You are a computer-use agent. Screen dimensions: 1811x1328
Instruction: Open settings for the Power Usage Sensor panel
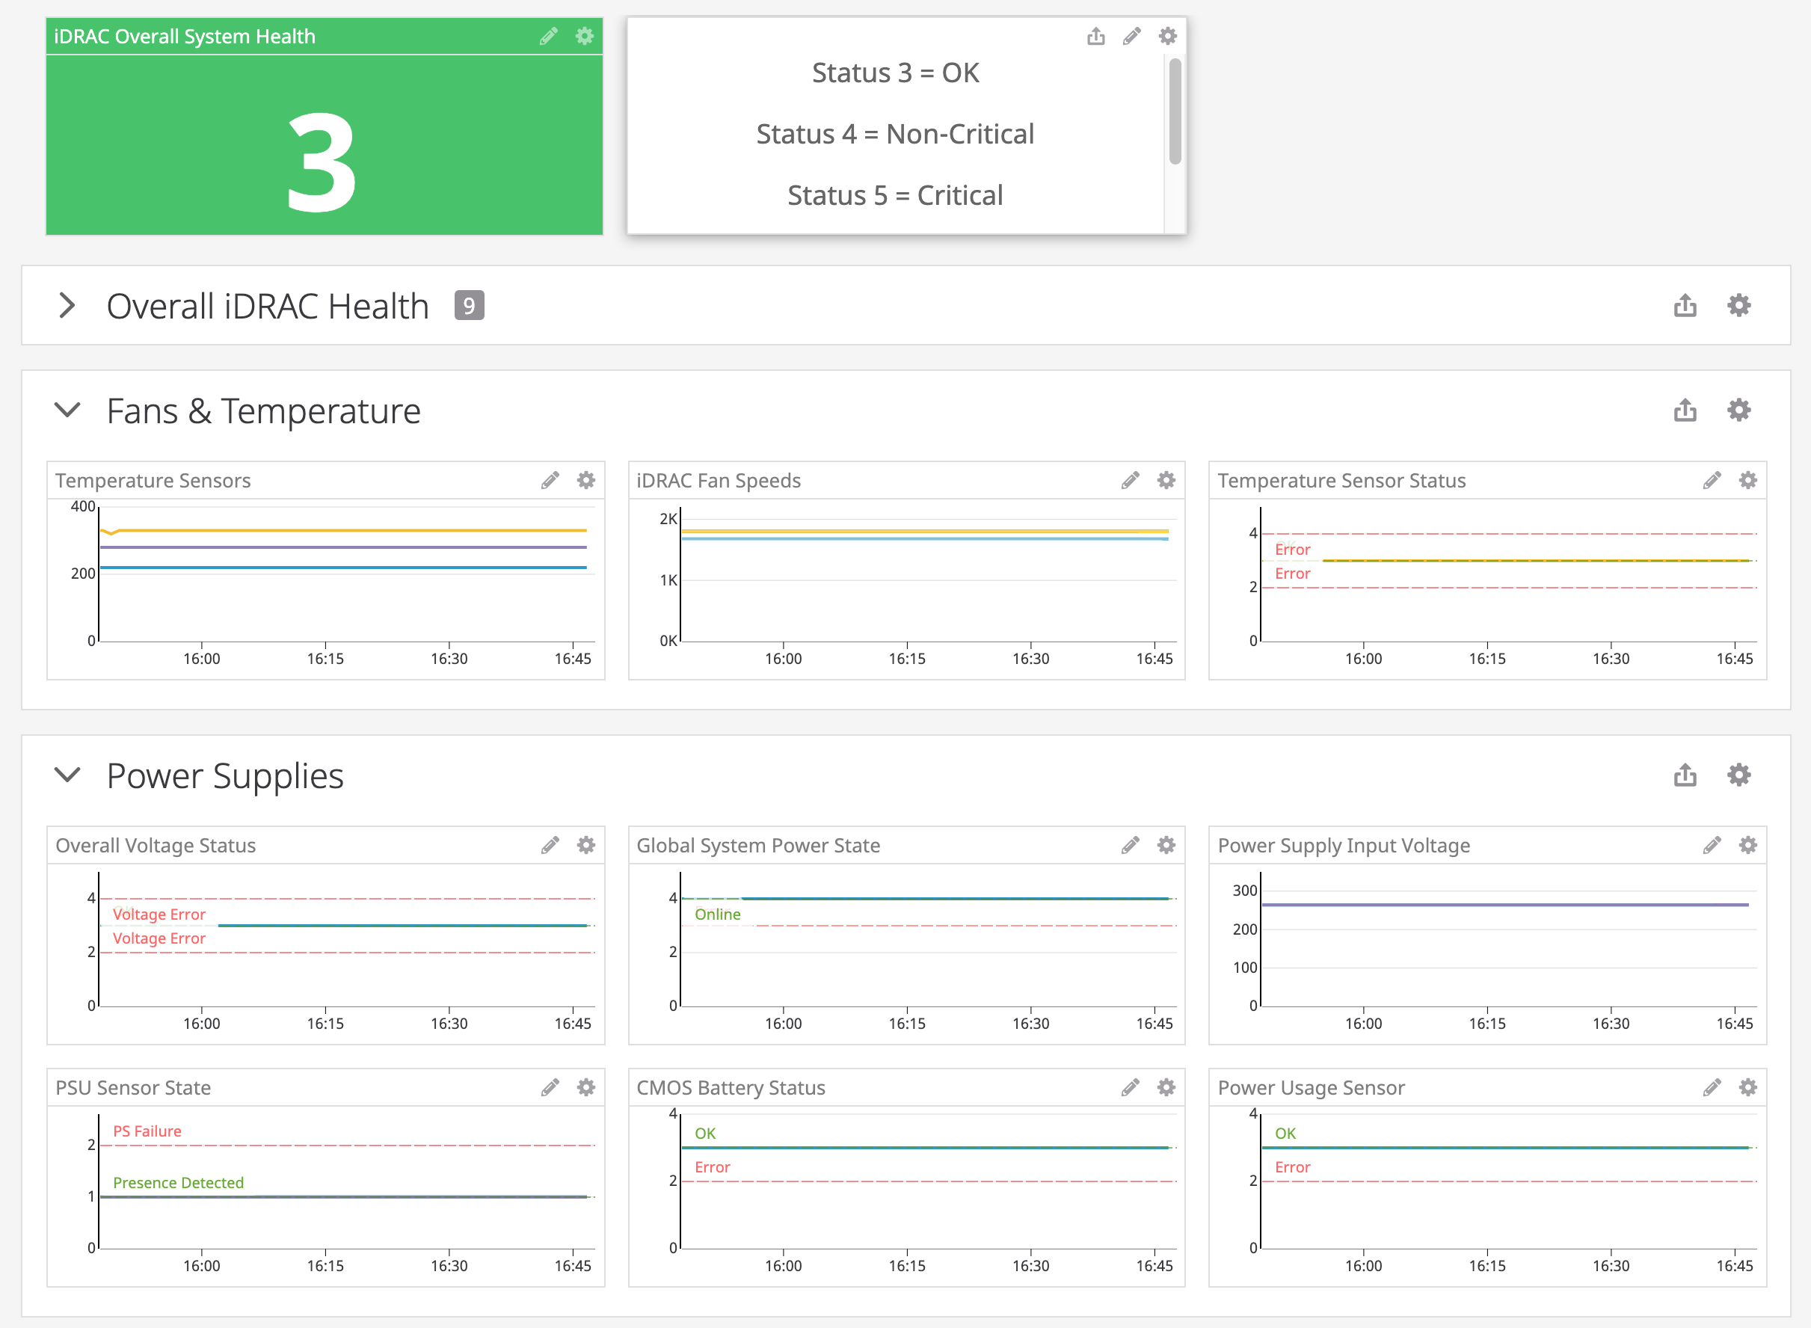pyautogui.click(x=1748, y=1086)
